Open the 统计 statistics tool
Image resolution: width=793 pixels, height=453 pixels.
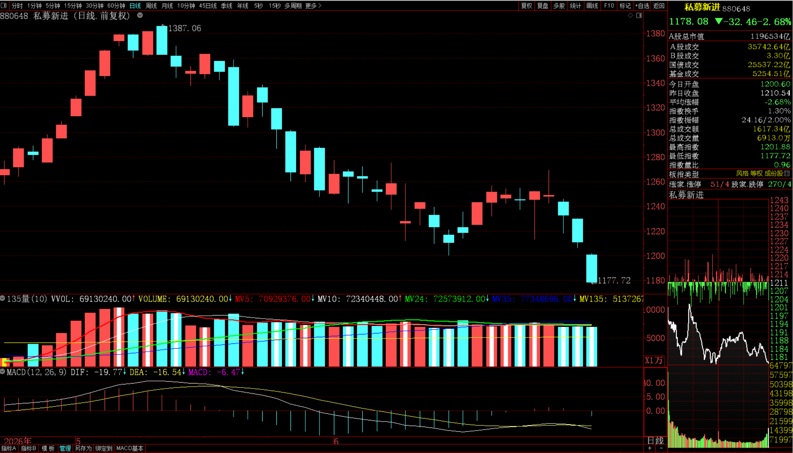click(575, 6)
